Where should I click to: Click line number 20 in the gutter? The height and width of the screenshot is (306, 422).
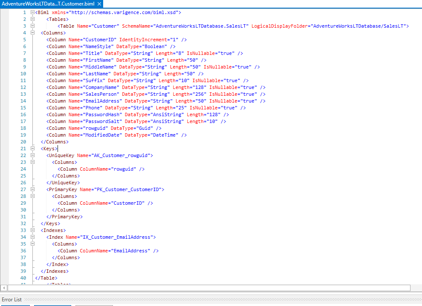pyautogui.click(x=23, y=142)
